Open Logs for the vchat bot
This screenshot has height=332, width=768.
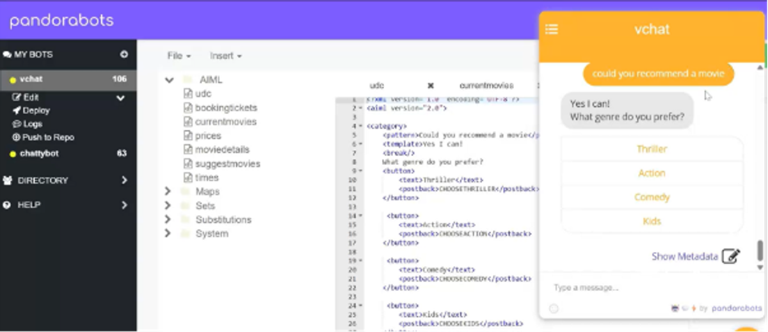coord(28,124)
